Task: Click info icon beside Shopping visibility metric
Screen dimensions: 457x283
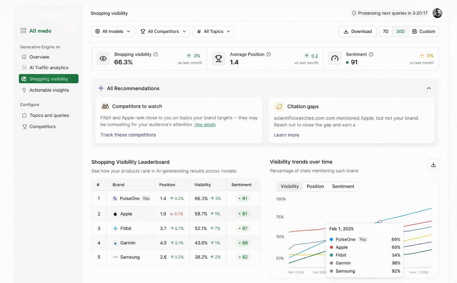Action: pyautogui.click(x=156, y=54)
